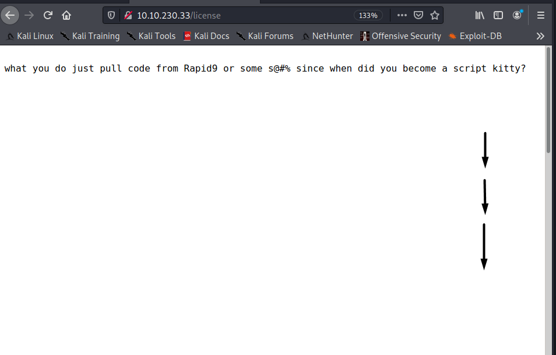556x355 pixels.
Task: Open the hamburger application menu
Action: coord(540,15)
